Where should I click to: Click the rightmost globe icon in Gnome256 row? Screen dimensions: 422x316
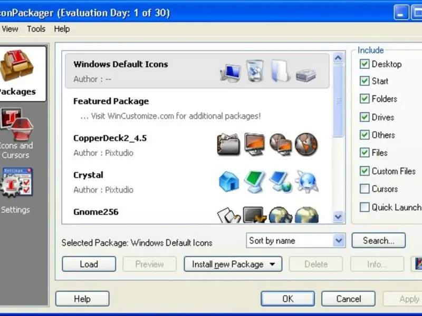click(306, 215)
